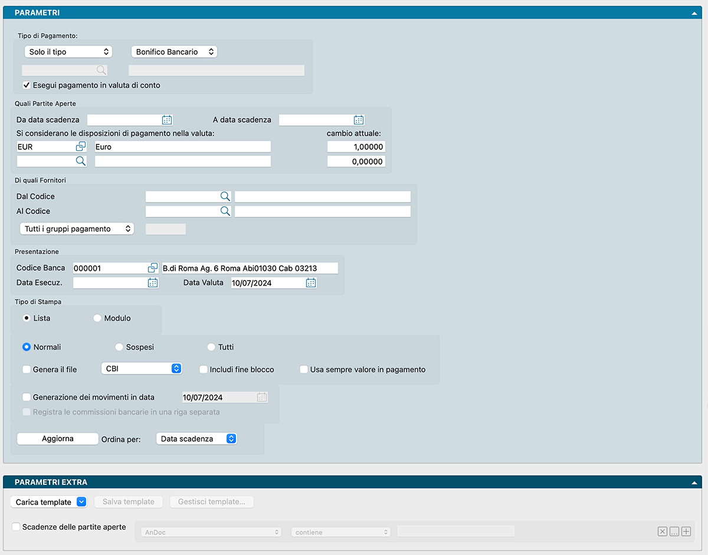This screenshot has height=555, width=708.
Task: Open Tutti i gruppi pagamento dropdown
Action: tap(77, 229)
